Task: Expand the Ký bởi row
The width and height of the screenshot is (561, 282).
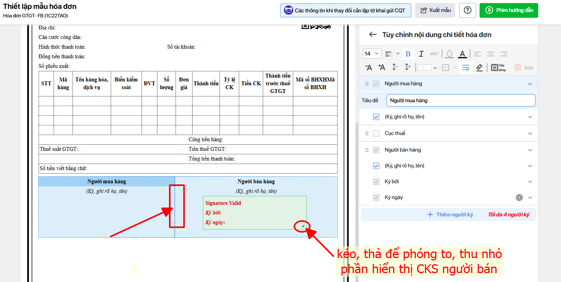Action: 530,182
